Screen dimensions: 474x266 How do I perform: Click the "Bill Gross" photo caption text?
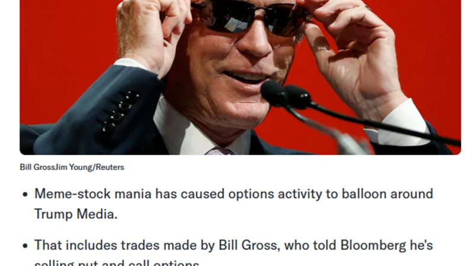pyautogui.click(x=37, y=167)
